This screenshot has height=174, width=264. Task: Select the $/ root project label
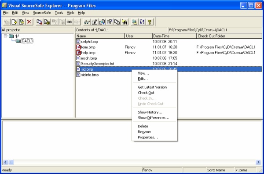coord(17,36)
